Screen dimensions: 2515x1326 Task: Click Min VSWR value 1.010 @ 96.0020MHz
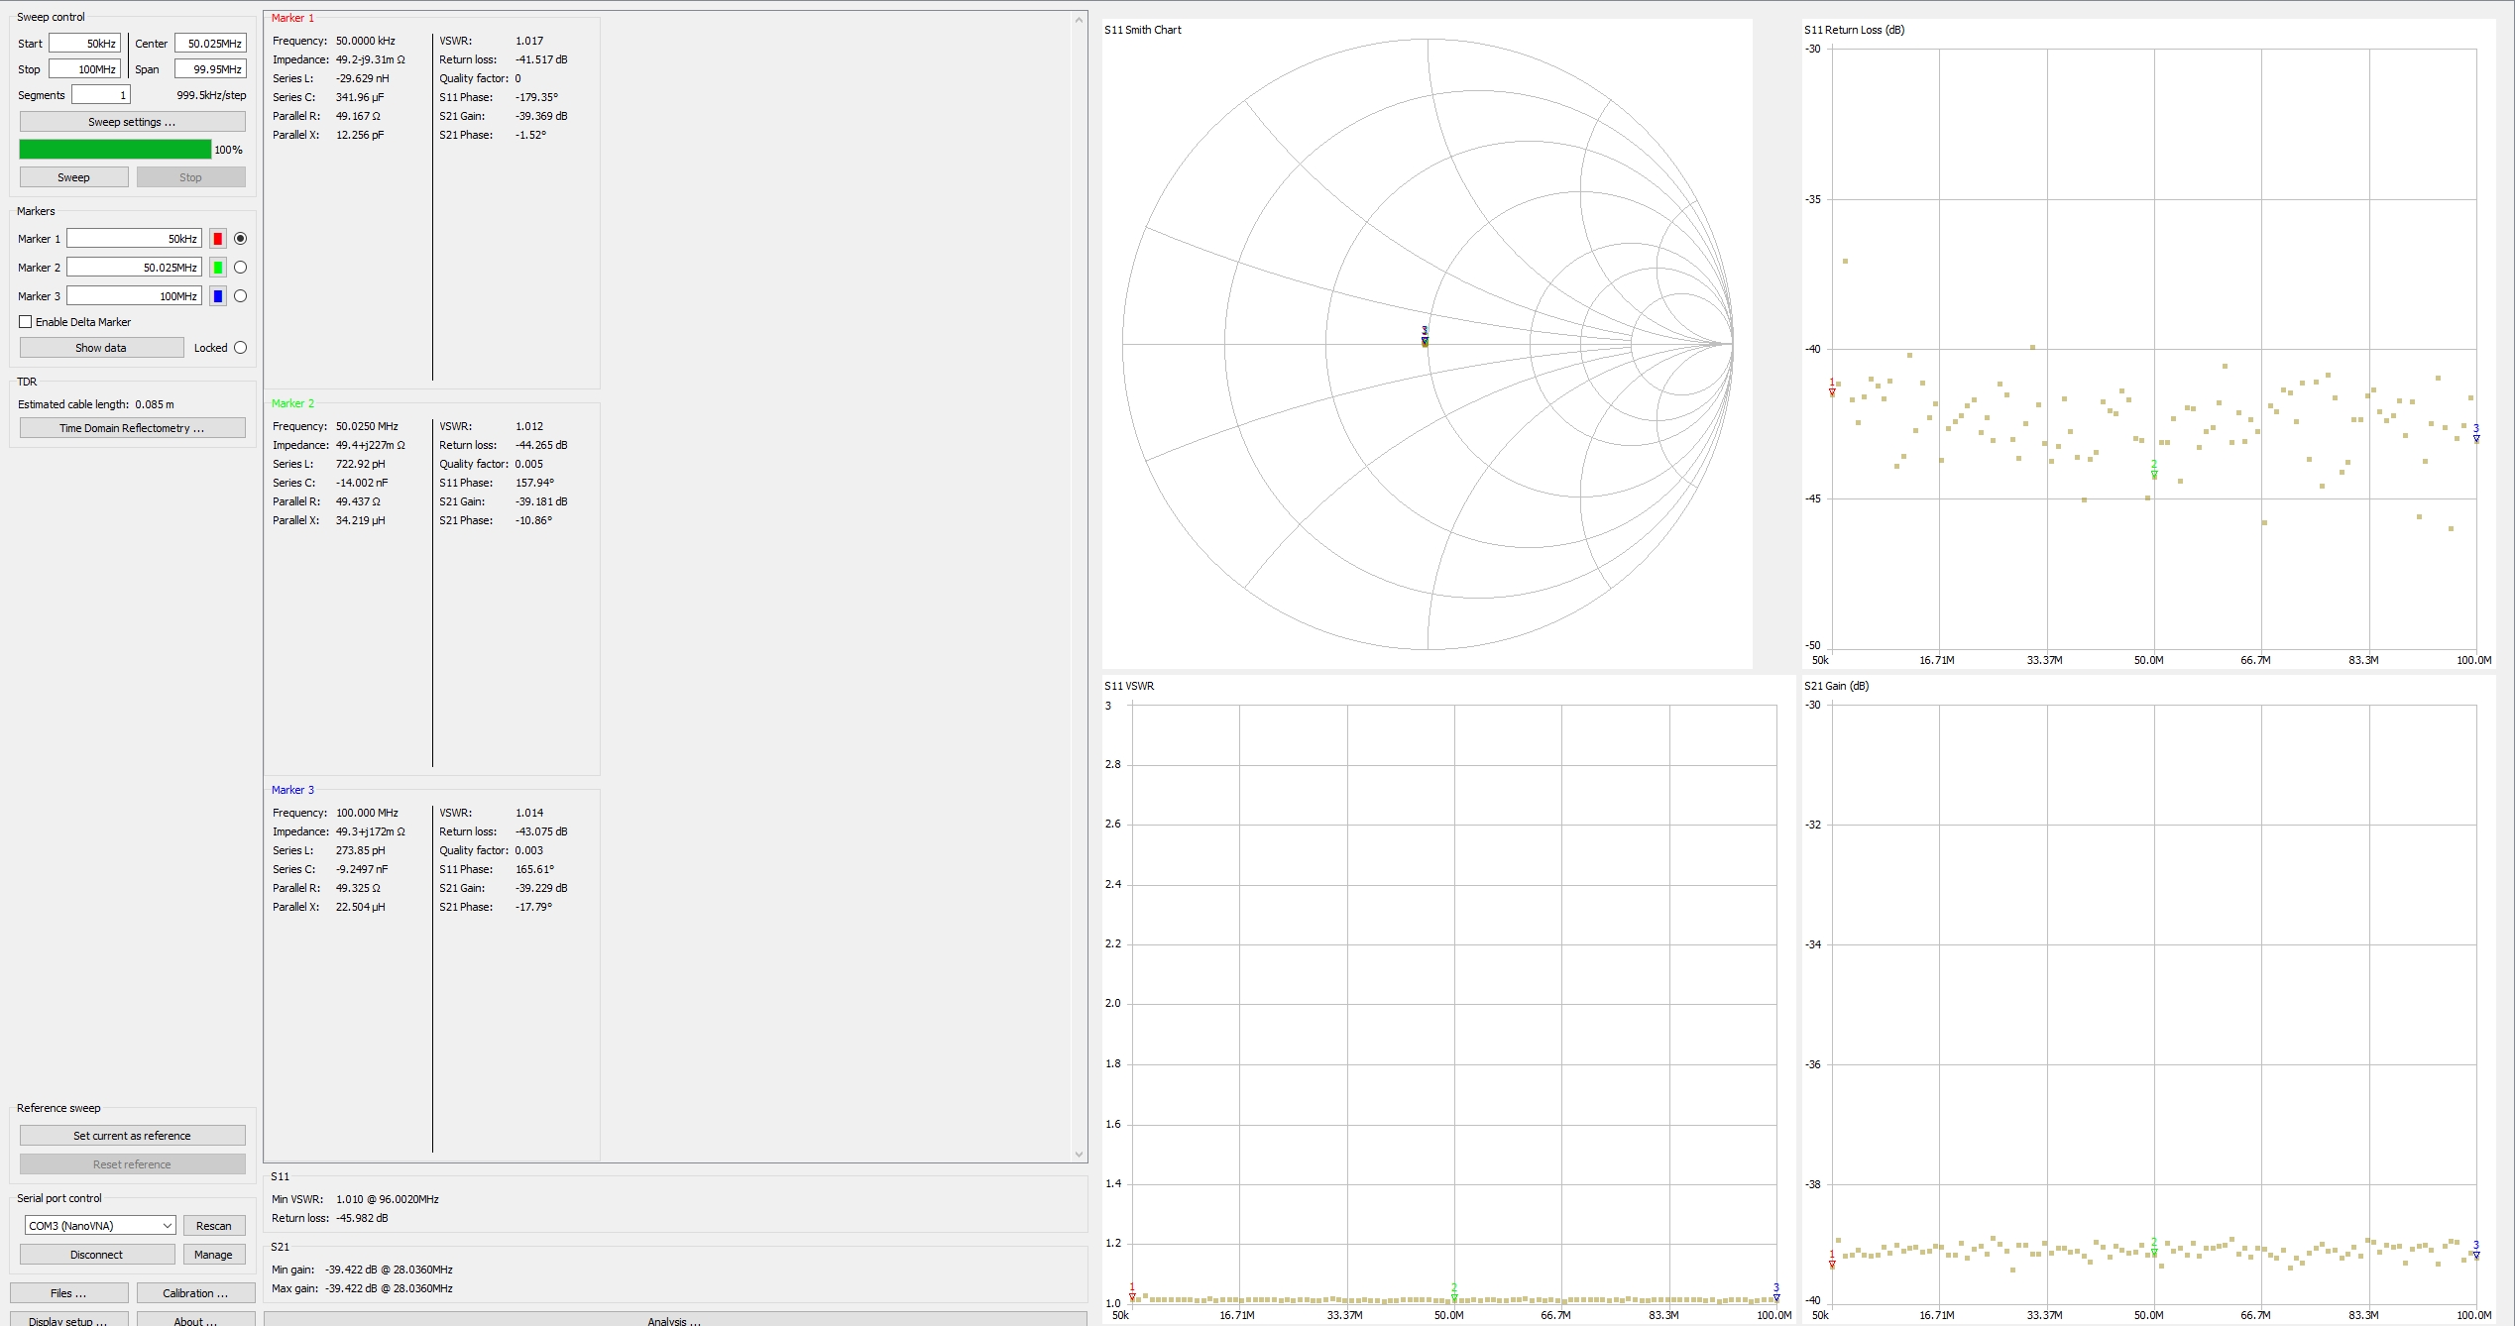(388, 1199)
